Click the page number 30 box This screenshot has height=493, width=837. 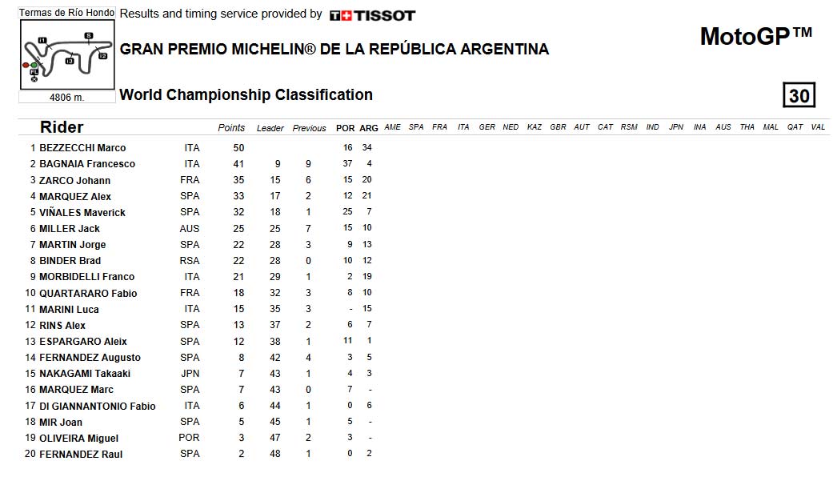(799, 95)
